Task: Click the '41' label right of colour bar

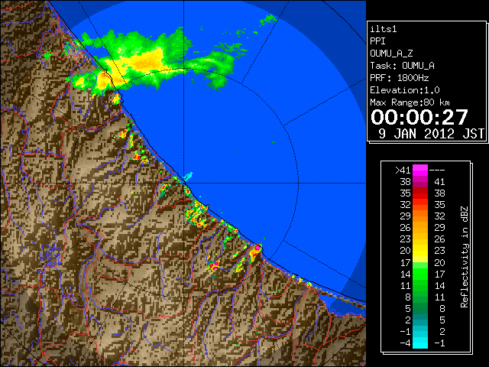Action: coord(439,182)
